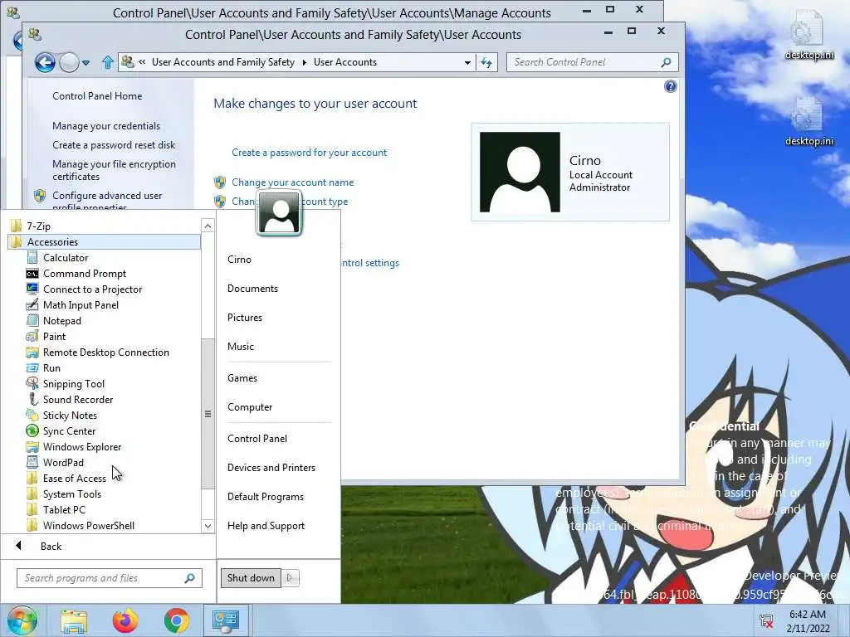Expand the System Tools folder

tap(71, 494)
